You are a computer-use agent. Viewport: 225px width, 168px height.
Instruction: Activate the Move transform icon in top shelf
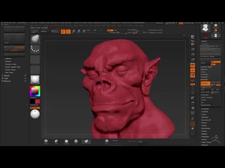pyautogui.click(x=74, y=32)
